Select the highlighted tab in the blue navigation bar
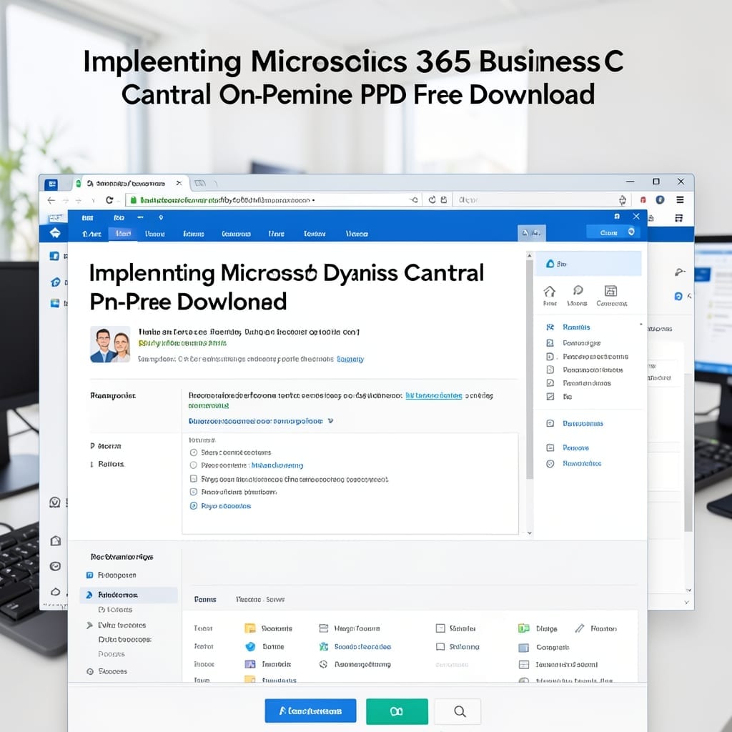Screen dimensions: 732x732 pyautogui.click(x=123, y=234)
